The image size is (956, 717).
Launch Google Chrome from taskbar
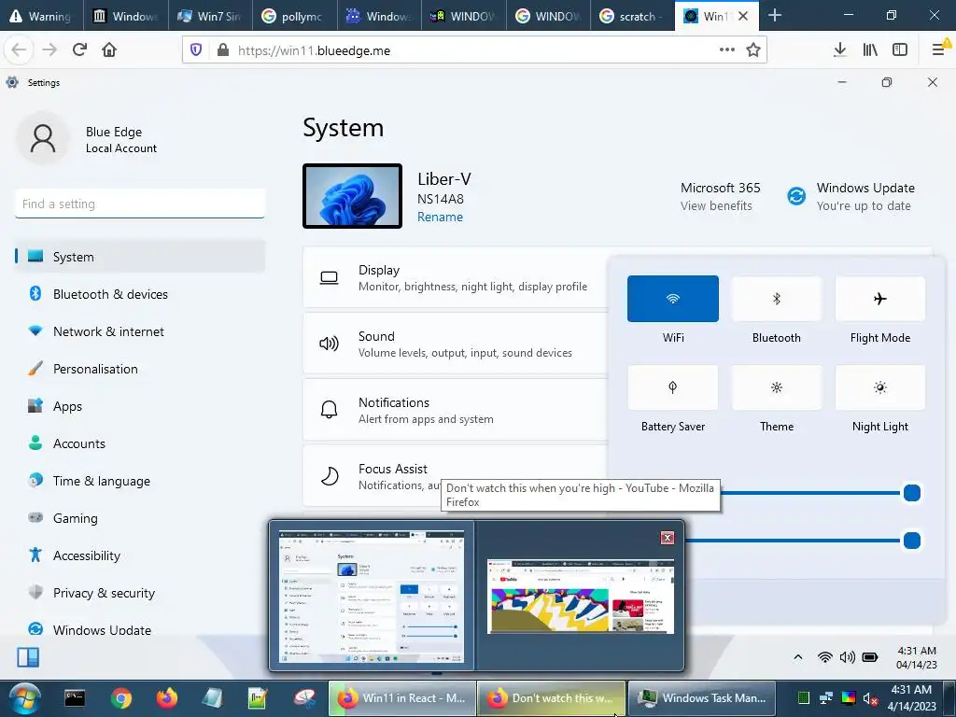point(121,698)
